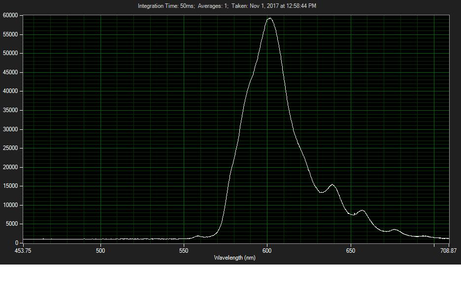This screenshot has height=296, width=461.
Task: Click the 10000 y-axis label
Action: coord(10,205)
